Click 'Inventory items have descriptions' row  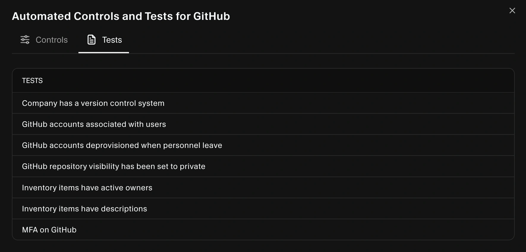click(84, 208)
